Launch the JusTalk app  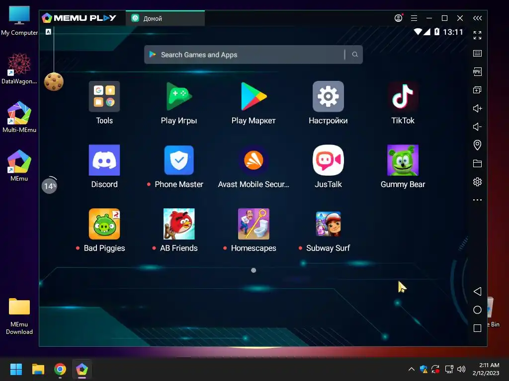tap(328, 160)
